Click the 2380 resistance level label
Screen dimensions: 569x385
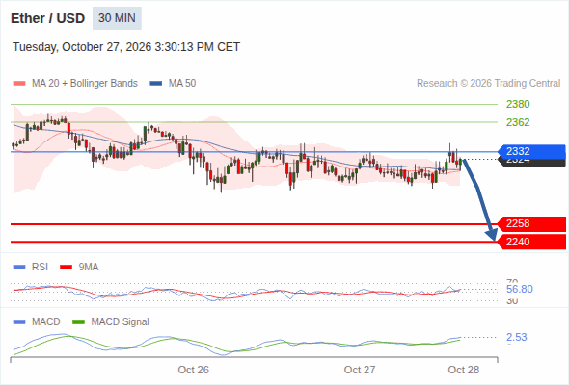(x=518, y=104)
